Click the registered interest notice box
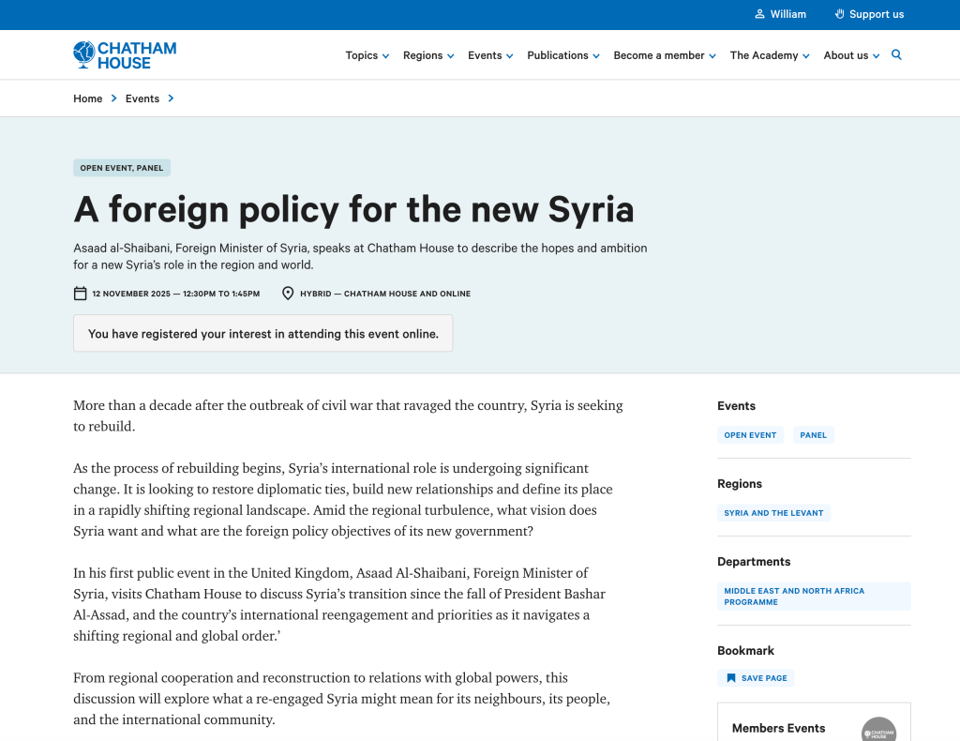Viewport: 960px width, 741px height. tap(263, 333)
